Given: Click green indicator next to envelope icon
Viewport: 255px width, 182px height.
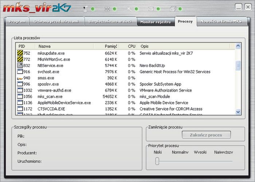Looking at the screenshot, I should tap(158, 9).
